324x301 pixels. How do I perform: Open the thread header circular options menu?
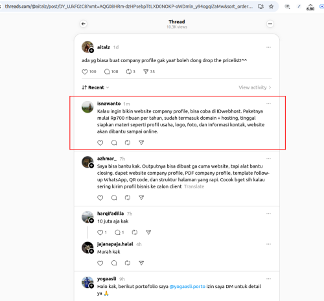tap(270, 24)
